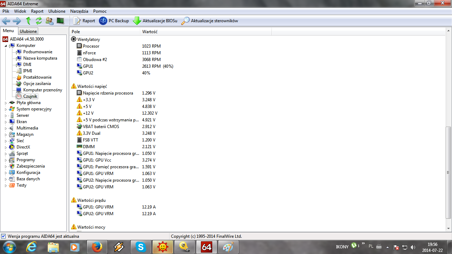Viewport: 452px width, 254px height.
Task: Expand the Płyta główna node
Action: pyautogui.click(x=6, y=103)
